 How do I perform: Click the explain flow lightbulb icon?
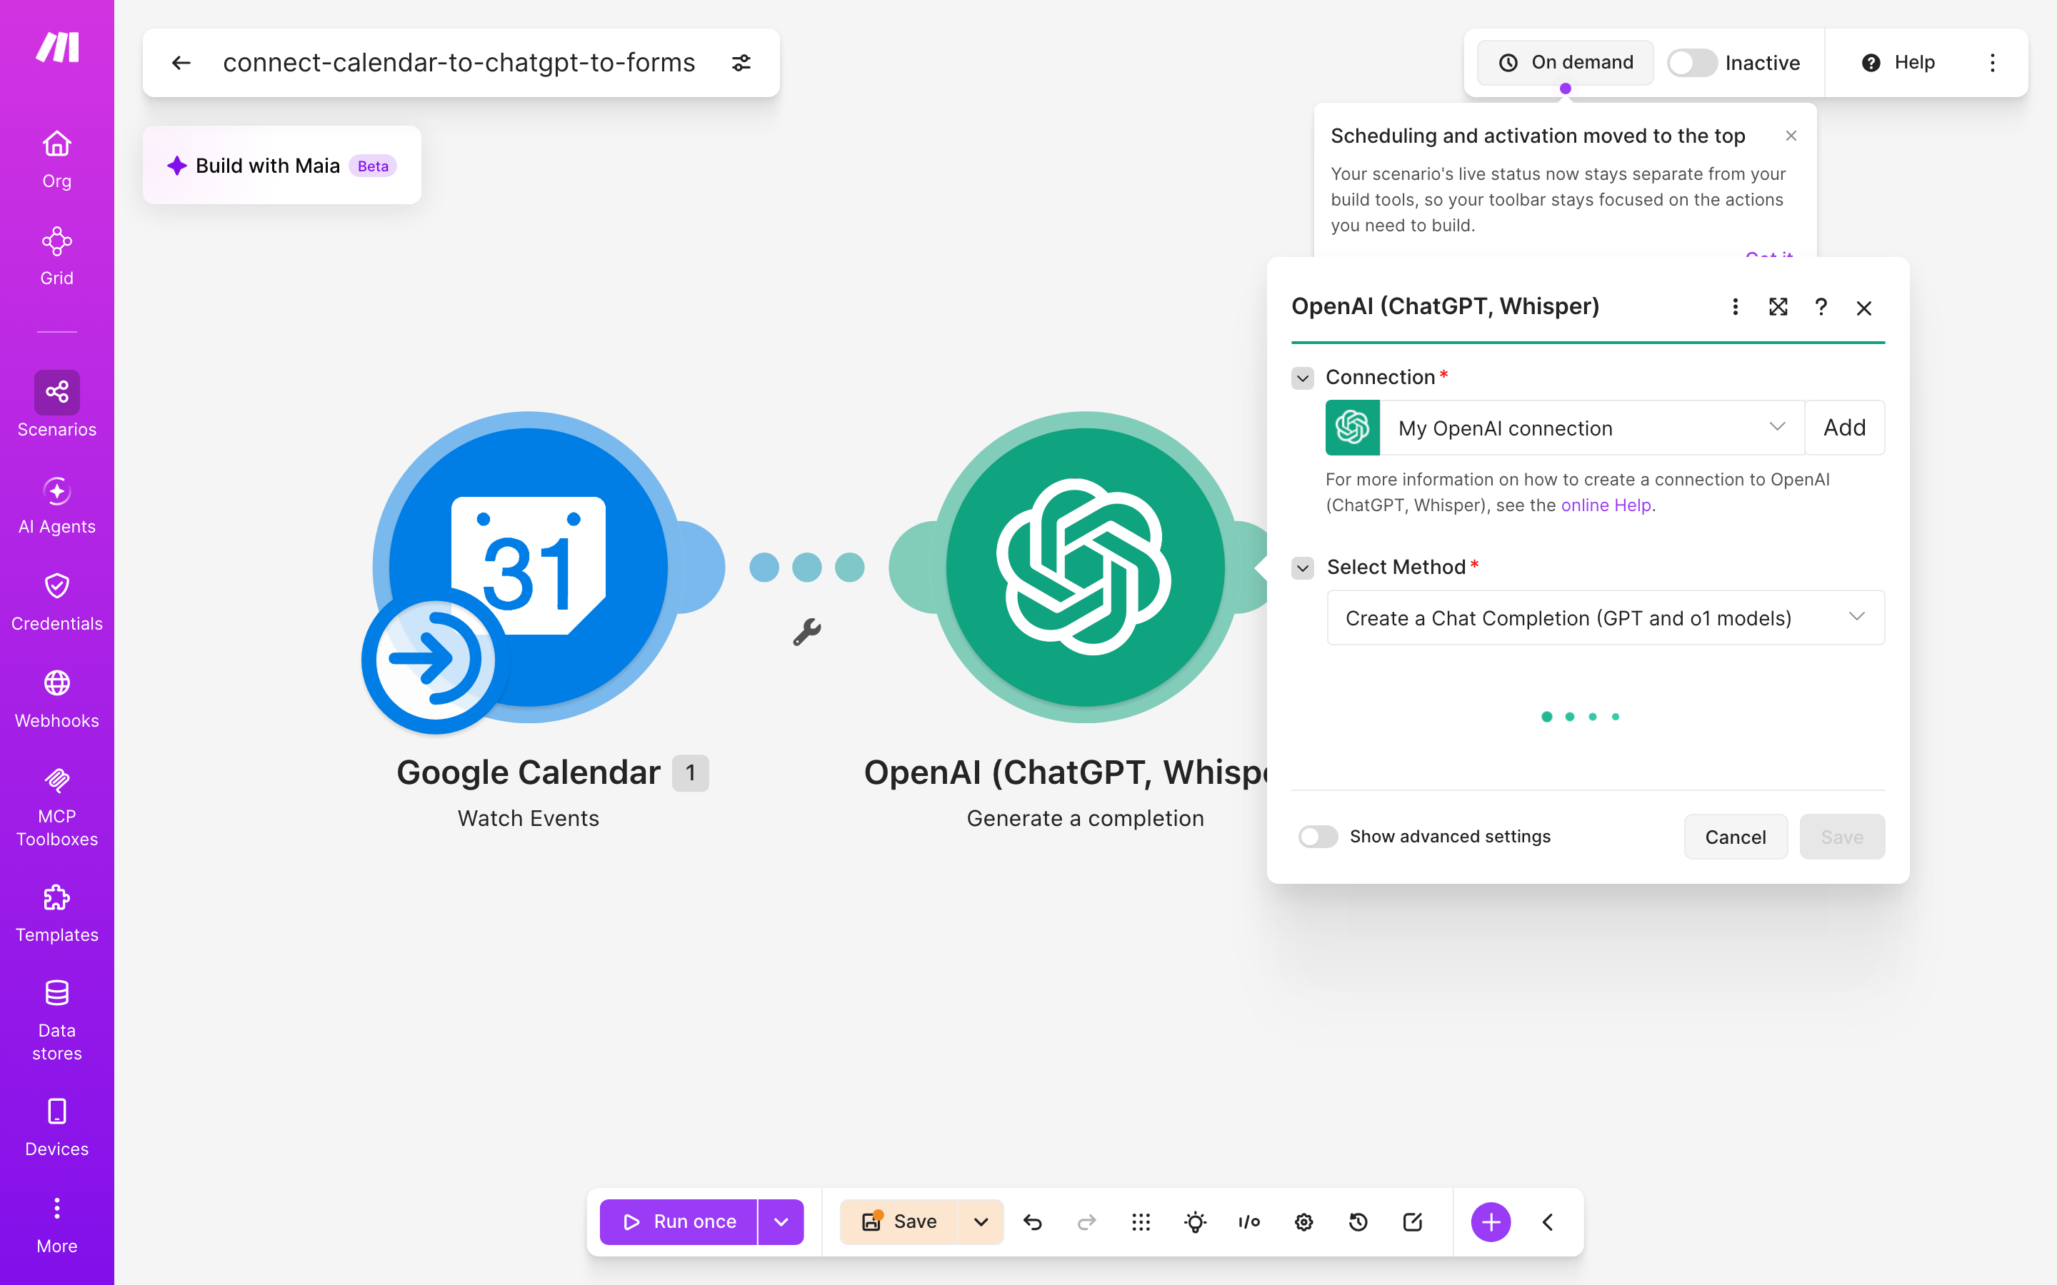[x=1195, y=1222]
